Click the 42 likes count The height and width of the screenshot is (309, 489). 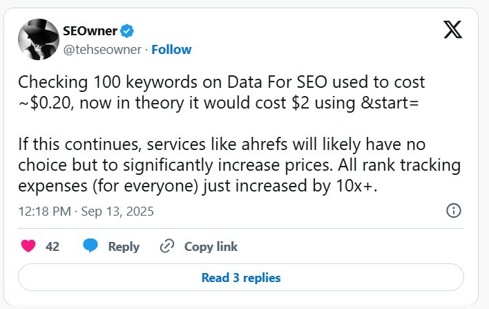click(52, 247)
